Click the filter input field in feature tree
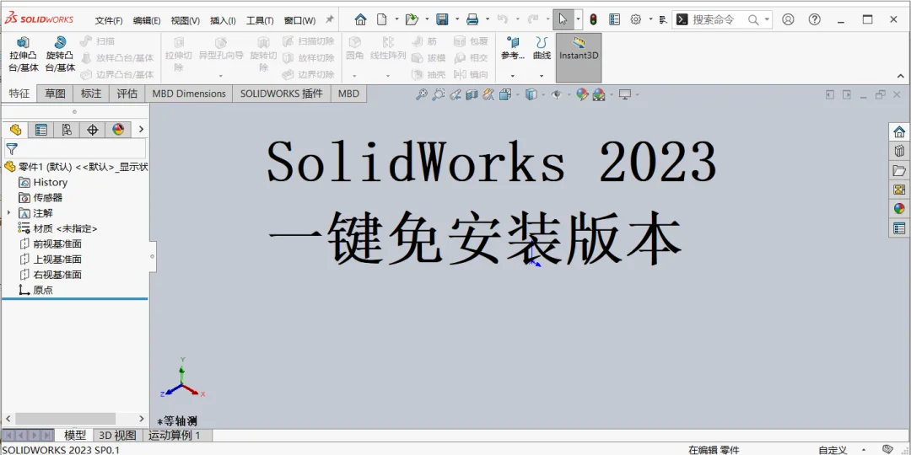Image resolution: width=911 pixels, height=455 pixels. coord(76,148)
